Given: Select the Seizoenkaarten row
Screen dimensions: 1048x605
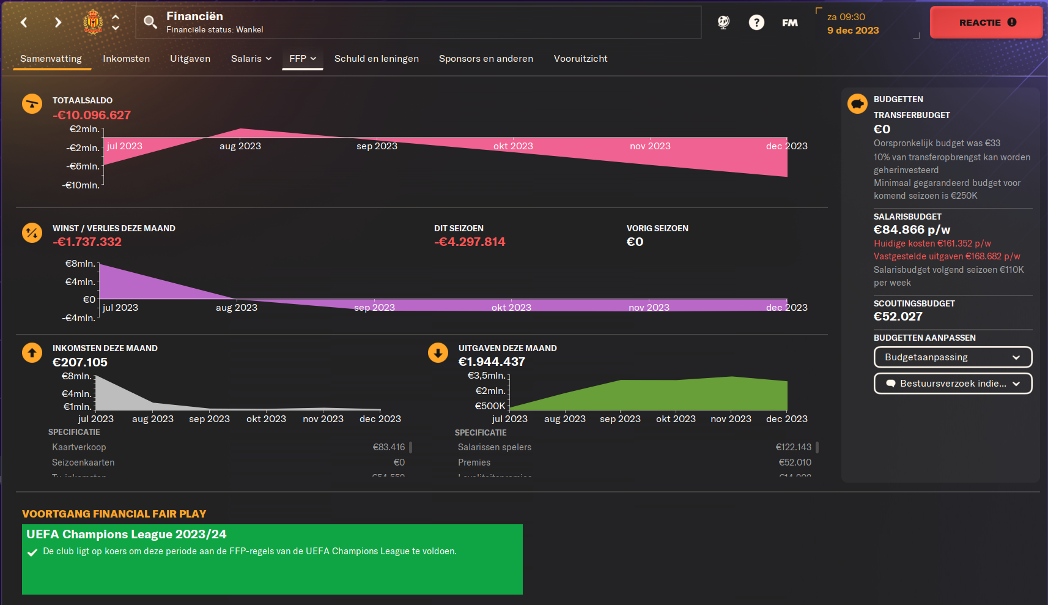Looking at the screenshot, I should point(228,462).
